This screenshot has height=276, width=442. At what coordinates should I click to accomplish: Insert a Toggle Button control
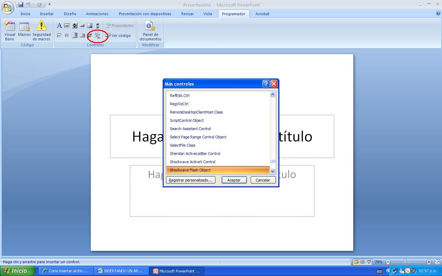pos(89,35)
